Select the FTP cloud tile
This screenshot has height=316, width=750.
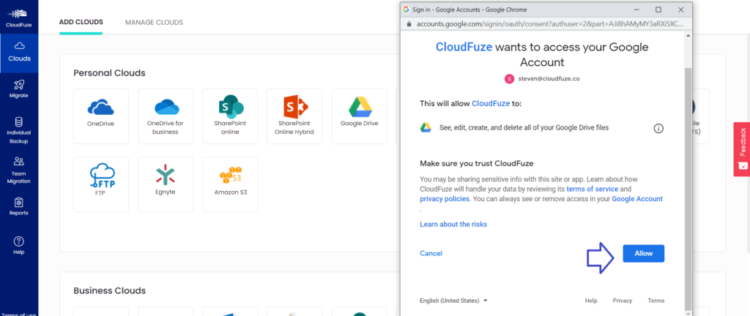[x=101, y=185]
